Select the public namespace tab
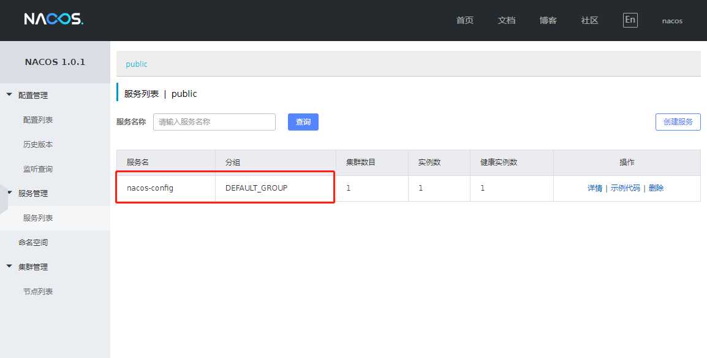 (136, 64)
